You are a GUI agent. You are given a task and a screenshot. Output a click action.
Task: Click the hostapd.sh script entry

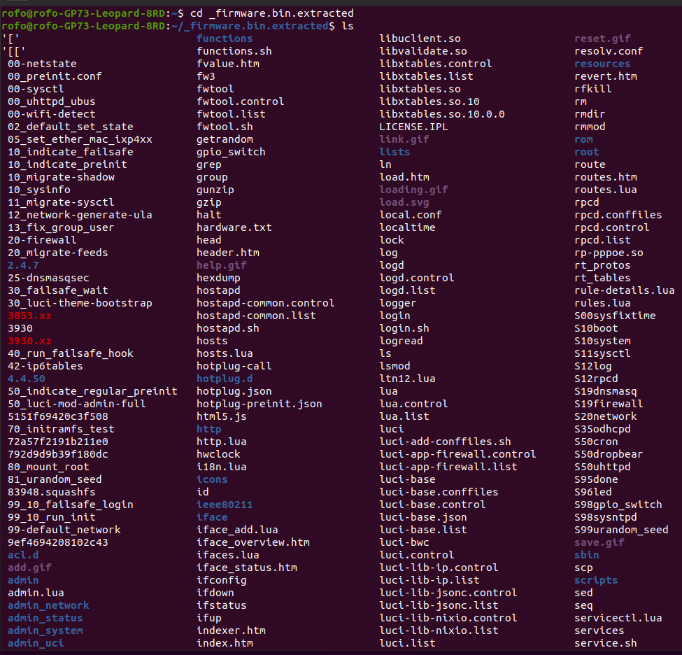click(227, 328)
